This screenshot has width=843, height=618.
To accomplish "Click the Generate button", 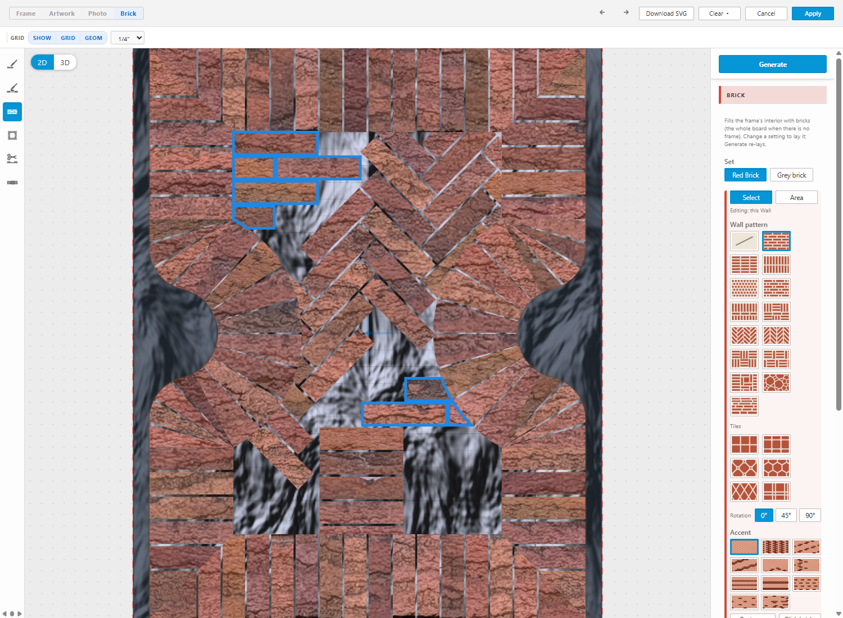I will 773,64.
